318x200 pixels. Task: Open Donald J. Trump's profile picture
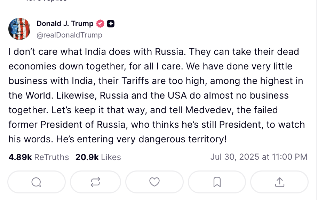pyautogui.click(x=19, y=28)
